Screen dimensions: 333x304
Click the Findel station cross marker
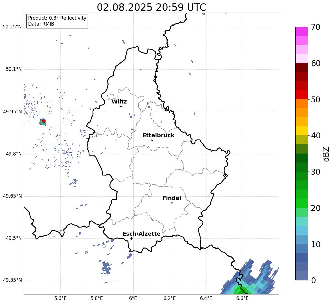172,203
